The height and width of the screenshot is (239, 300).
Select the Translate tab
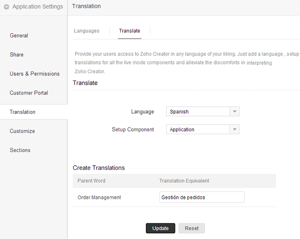point(130,31)
